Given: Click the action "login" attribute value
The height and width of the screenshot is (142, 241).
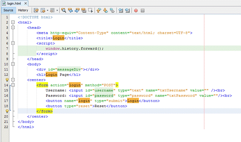Looking at the screenshot, I should coord(75,85).
